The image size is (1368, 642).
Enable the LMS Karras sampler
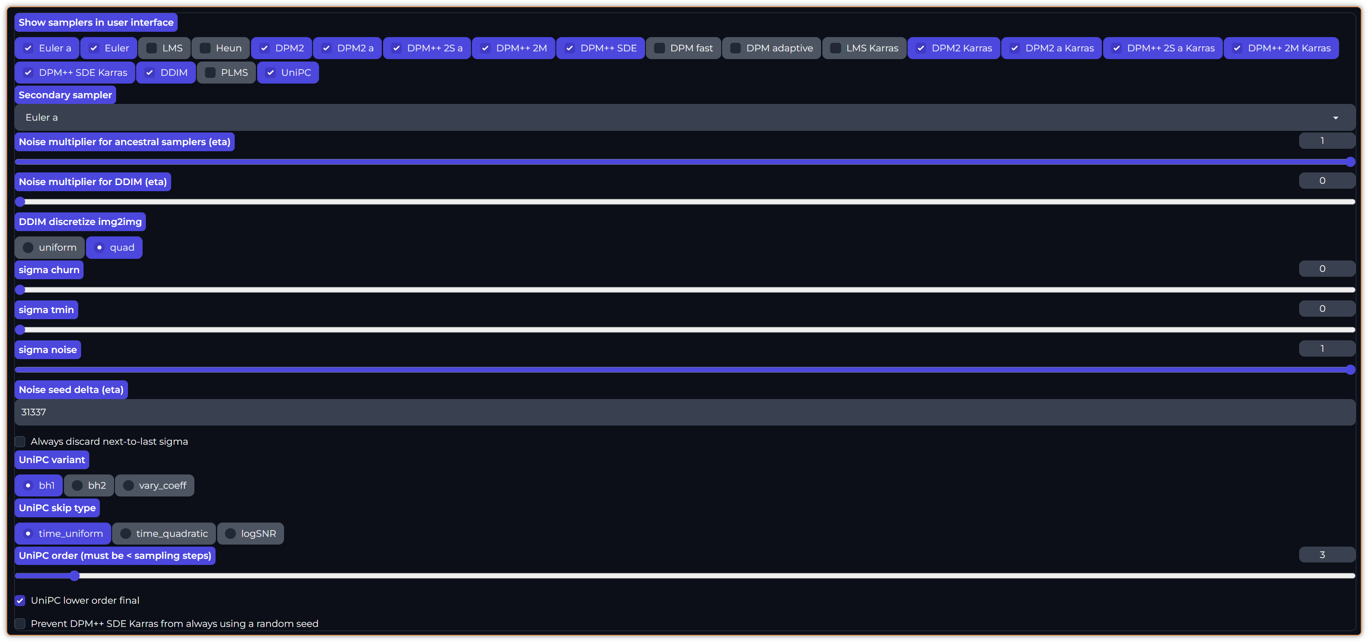835,49
